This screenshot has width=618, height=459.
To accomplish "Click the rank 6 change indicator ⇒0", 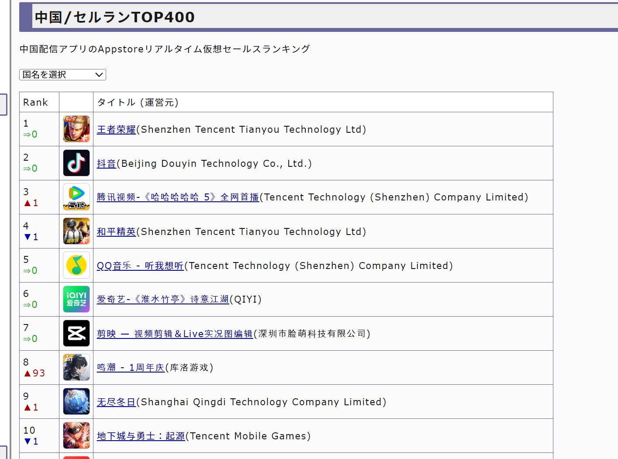I will [31, 305].
